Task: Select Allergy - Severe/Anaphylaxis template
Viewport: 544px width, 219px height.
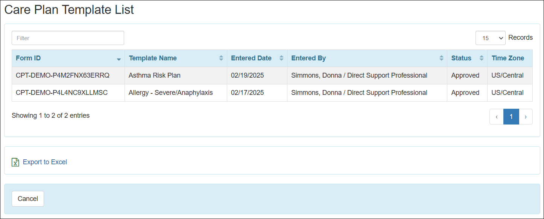Action: coord(171,93)
